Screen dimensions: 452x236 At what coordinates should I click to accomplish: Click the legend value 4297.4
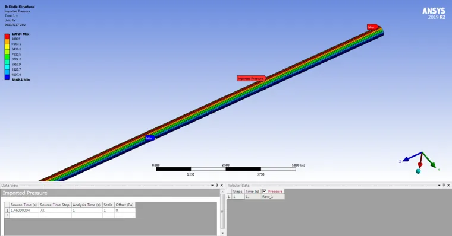[16, 75]
